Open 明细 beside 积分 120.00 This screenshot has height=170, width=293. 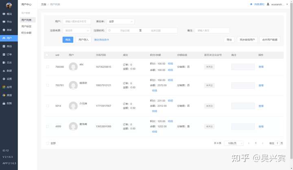pos(170,121)
